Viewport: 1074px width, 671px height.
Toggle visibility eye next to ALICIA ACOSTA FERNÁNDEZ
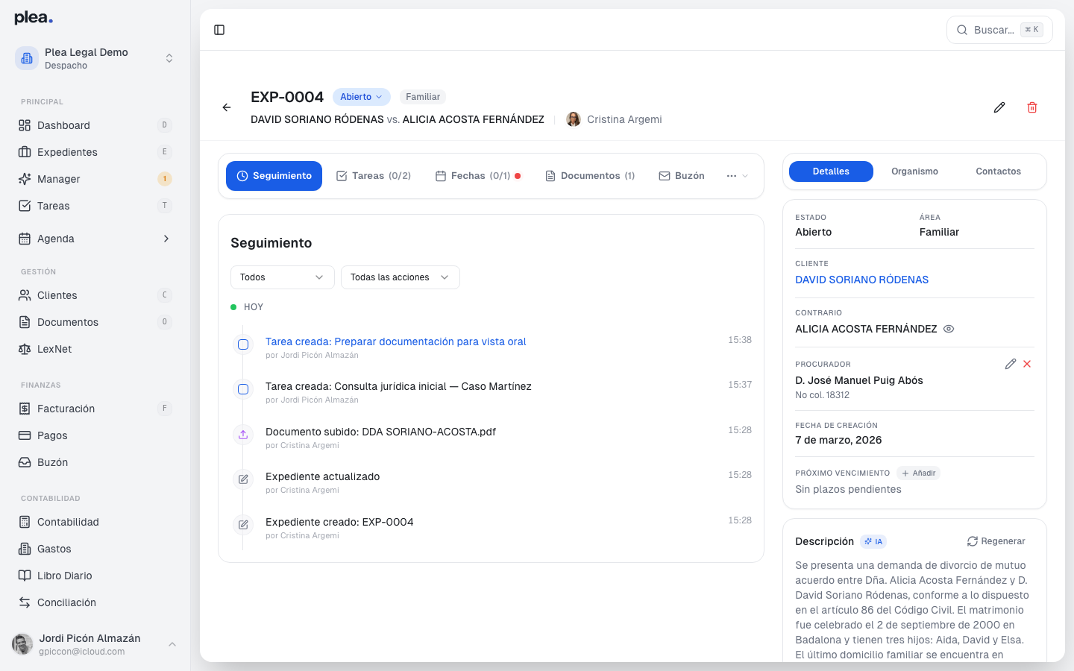tap(949, 329)
